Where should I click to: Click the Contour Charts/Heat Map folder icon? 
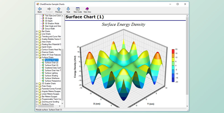point(39,50)
